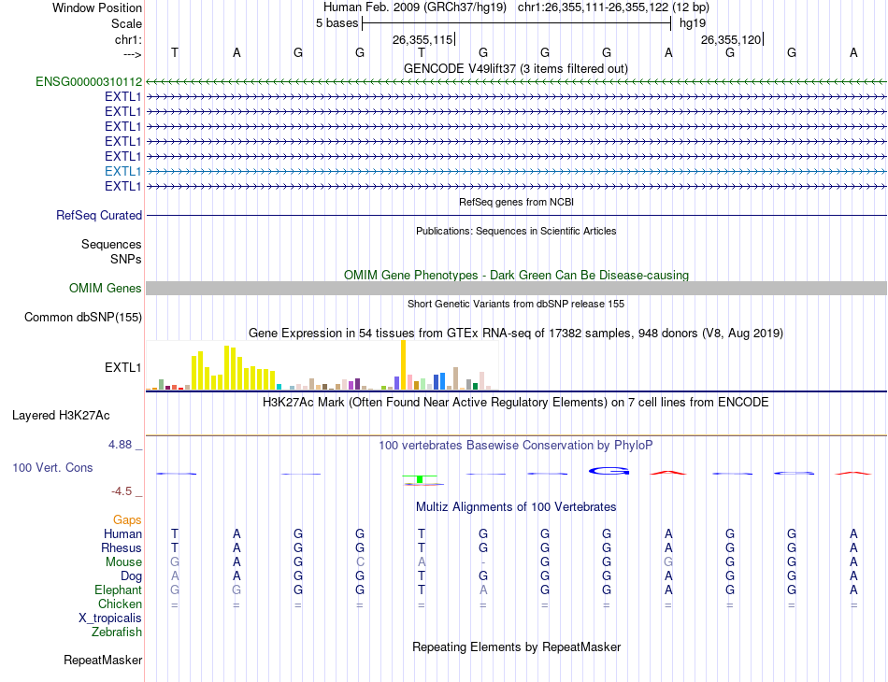Click the gray OMIM Genes bar
The image size is (888, 682).
point(516,288)
